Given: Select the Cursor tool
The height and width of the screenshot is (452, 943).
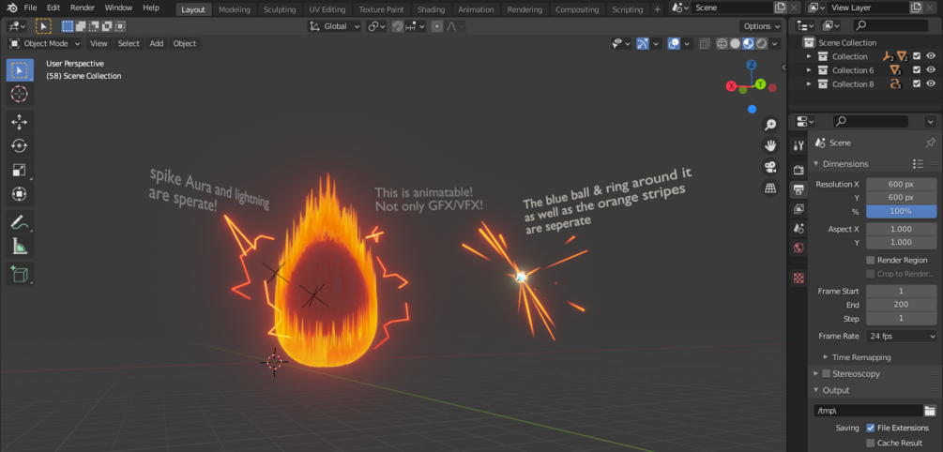Looking at the screenshot, I should (20, 95).
